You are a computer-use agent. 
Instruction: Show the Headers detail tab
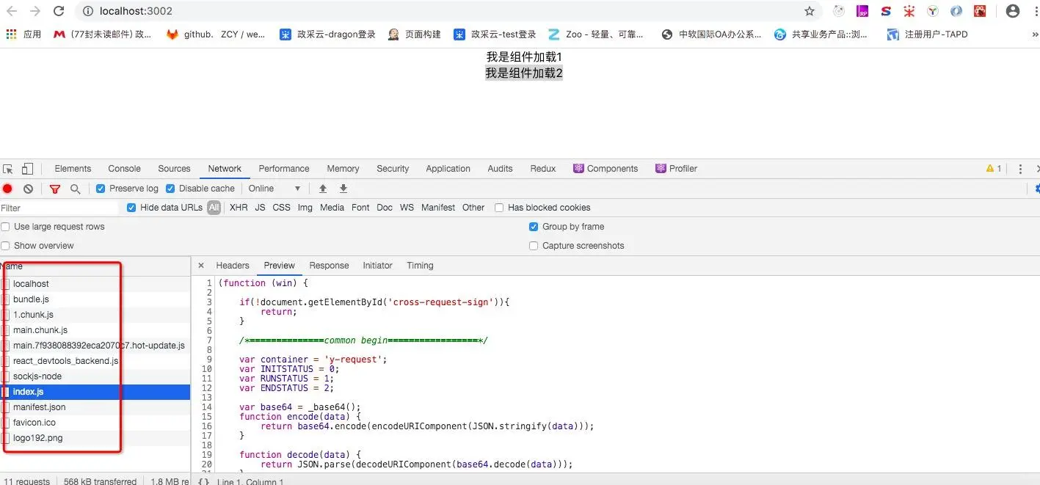(233, 266)
